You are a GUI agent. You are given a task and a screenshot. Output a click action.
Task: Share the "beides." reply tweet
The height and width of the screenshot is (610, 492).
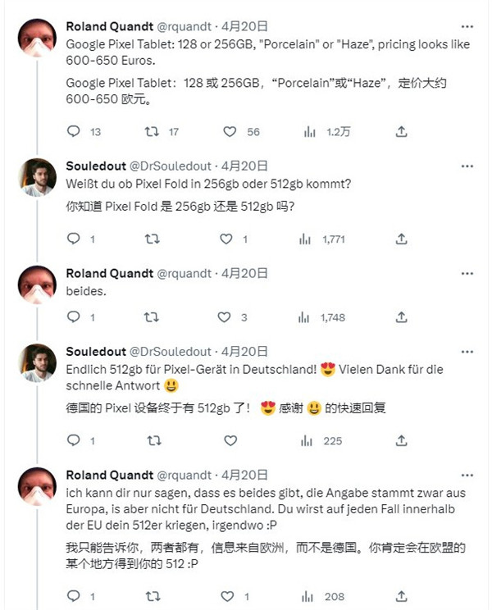pos(401,316)
